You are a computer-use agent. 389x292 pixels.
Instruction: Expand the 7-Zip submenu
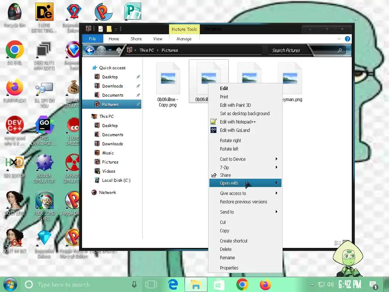pyautogui.click(x=245, y=167)
